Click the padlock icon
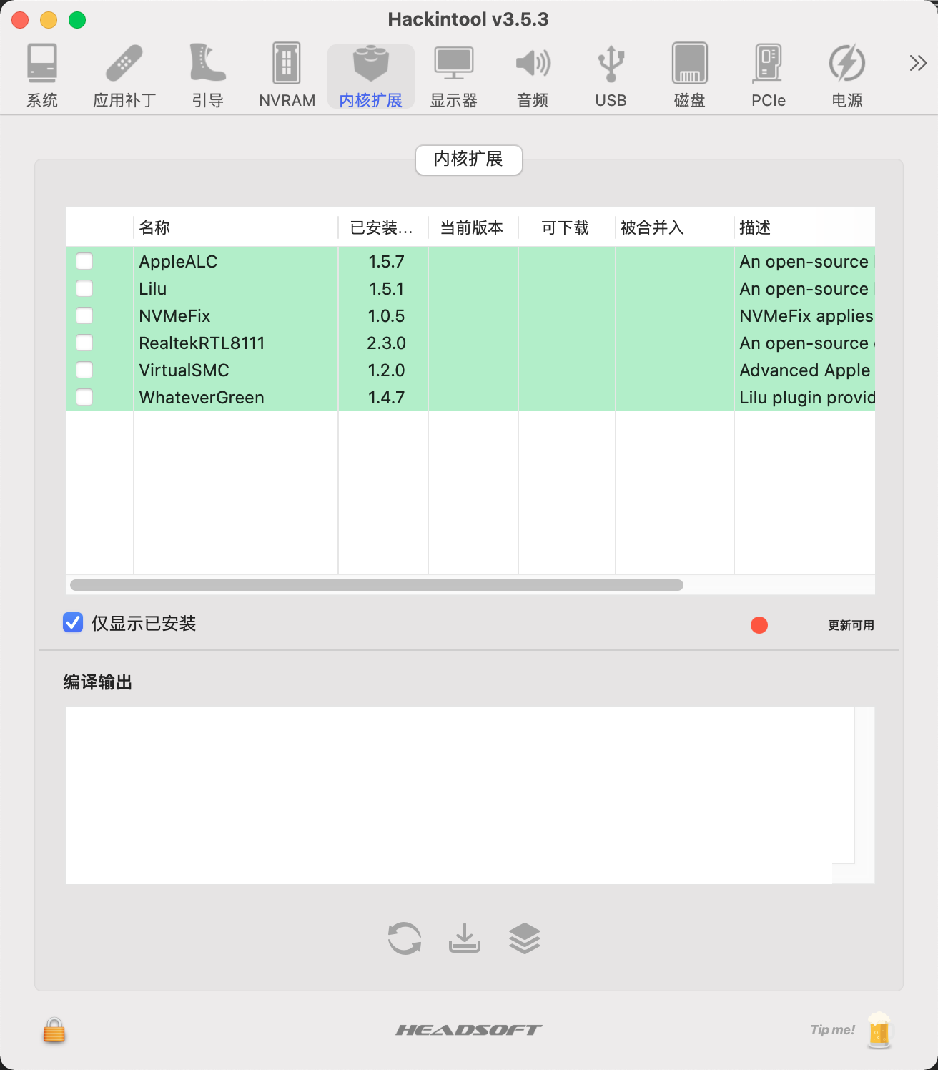The width and height of the screenshot is (938, 1070). pos(54,1031)
